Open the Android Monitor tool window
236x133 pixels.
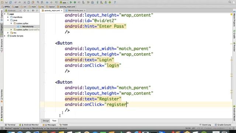29,125
